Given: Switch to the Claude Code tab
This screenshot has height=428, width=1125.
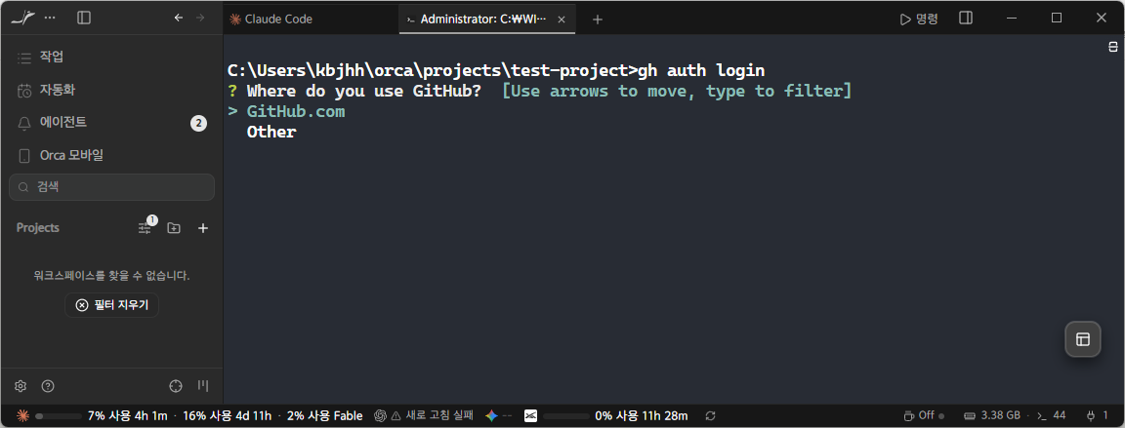Looking at the screenshot, I should (x=310, y=19).
